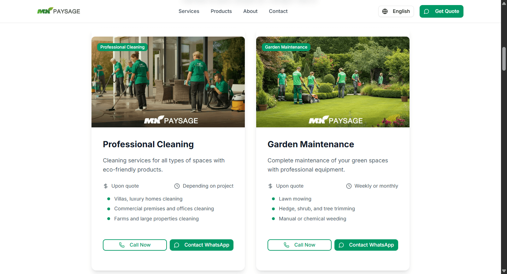Click WhatsApp icon under Garden Maintenance card
This screenshot has width=507, height=274.
(341, 245)
